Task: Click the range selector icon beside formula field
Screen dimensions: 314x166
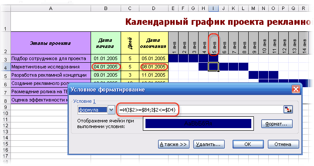Action: 288,109
